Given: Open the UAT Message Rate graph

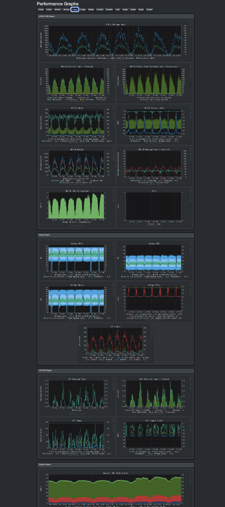Looking at the screenshot, I should coord(77,396).
